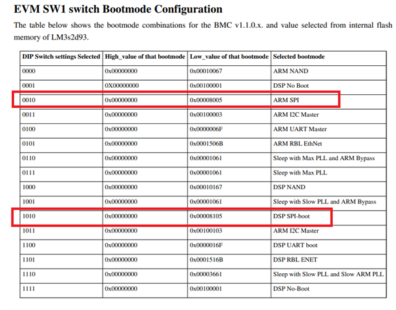Click low value '0x0001516B'
The image size is (396, 310).
[x=206, y=260]
